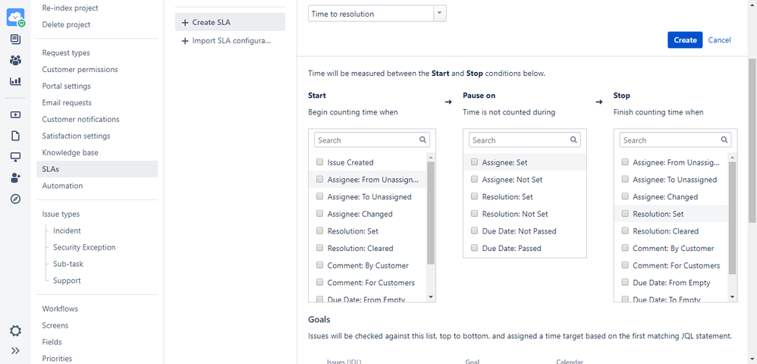Select Incident under Issue types
The width and height of the screenshot is (757, 364).
pyautogui.click(x=67, y=231)
